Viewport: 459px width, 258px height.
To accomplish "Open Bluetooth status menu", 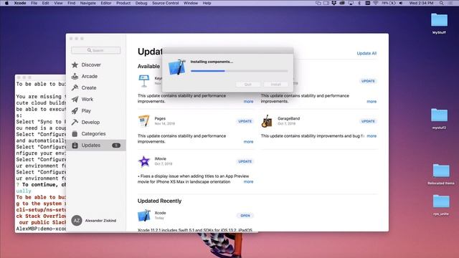I will pyautogui.click(x=359, y=3).
